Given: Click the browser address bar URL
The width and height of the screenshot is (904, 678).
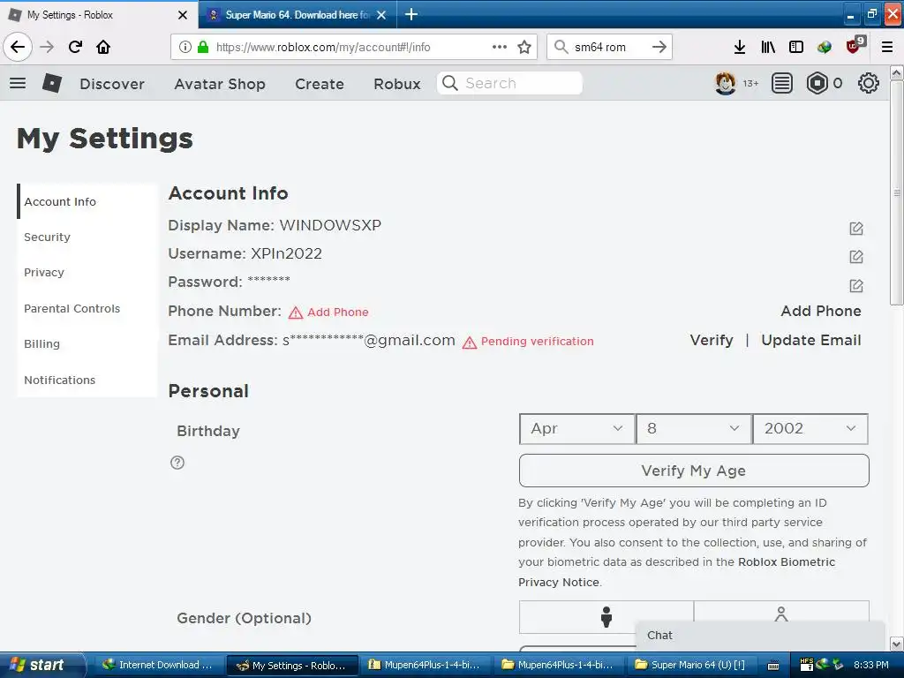Looking at the screenshot, I should tap(323, 47).
